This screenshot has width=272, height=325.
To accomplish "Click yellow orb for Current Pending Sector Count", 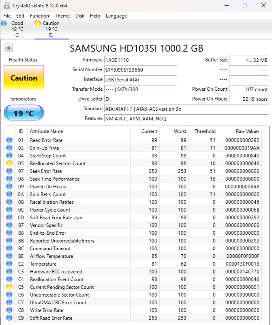I will 9,287.
